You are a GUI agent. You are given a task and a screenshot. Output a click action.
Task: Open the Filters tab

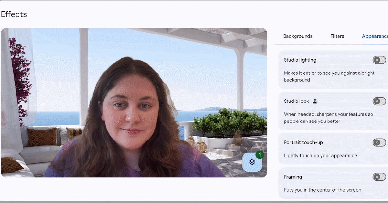point(337,36)
